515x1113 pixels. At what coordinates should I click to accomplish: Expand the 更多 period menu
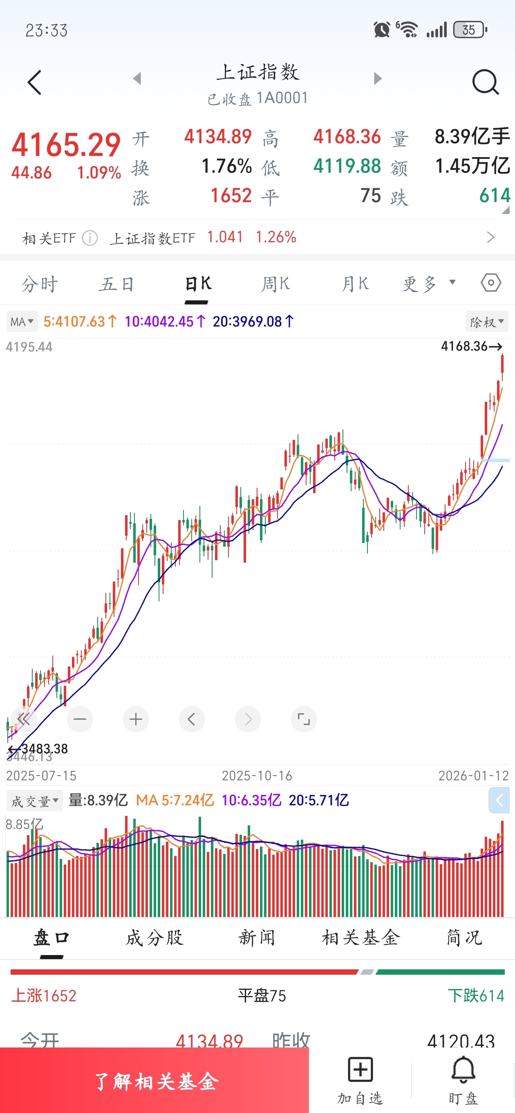(x=428, y=284)
